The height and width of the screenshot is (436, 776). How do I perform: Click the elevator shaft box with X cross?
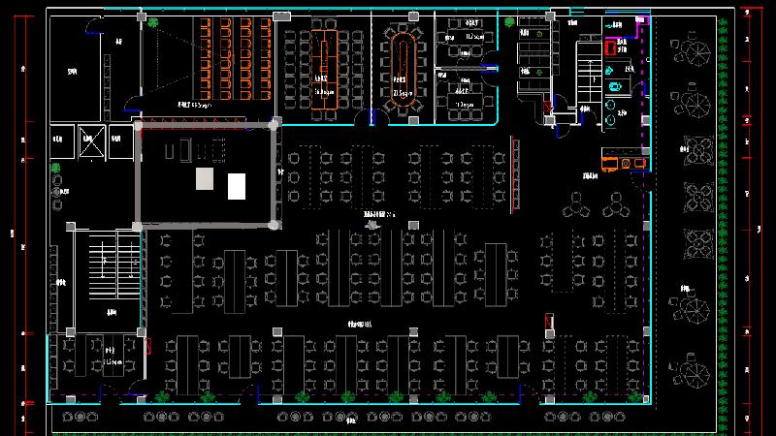[x=89, y=140]
